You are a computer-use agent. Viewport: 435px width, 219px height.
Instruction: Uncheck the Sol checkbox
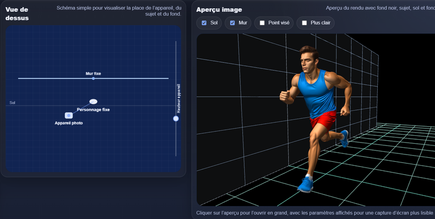pyautogui.click(x=204, y=23)
